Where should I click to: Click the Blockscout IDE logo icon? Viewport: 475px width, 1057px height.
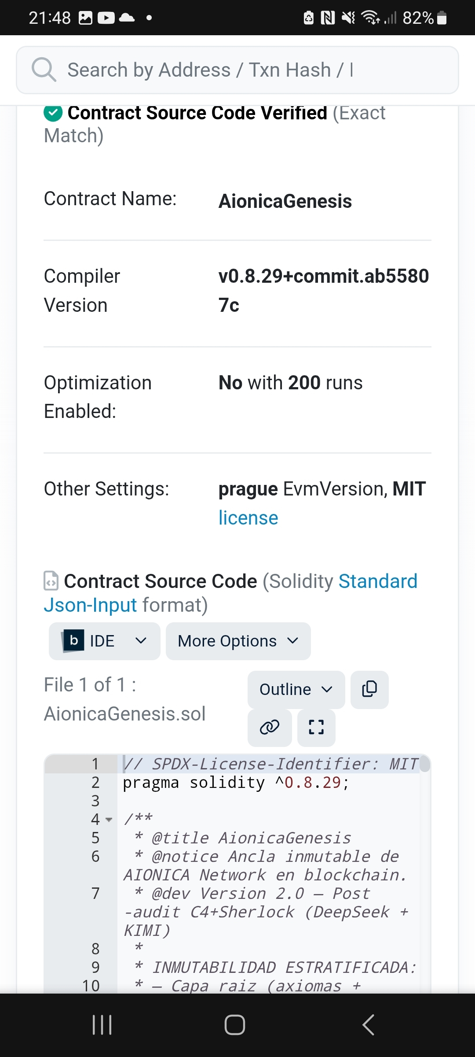pos(73,641)
